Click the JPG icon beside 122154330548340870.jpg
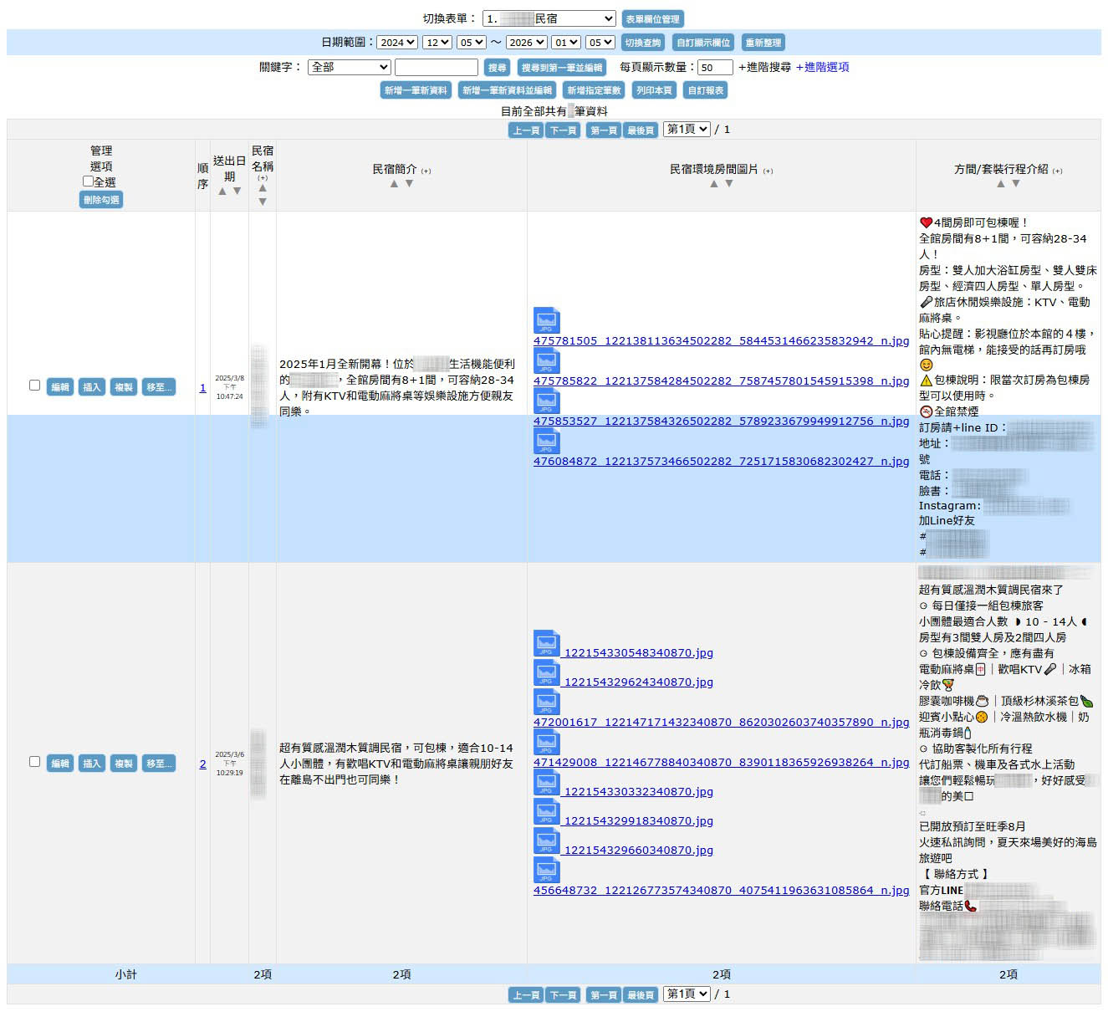 [x=547, y=644]
